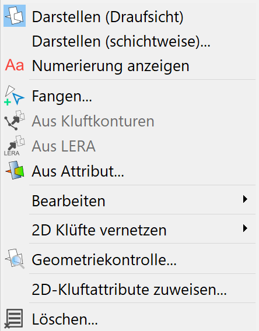Select Aus Attribut... text entry
Image resolution: width=259 pixels, height=331 pixels.
78,171
